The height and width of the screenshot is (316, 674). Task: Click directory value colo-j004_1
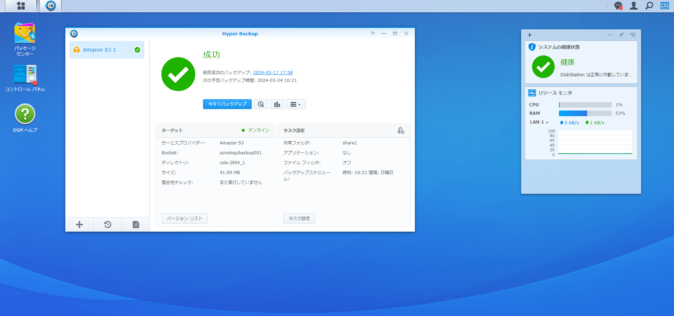[232, 163]
